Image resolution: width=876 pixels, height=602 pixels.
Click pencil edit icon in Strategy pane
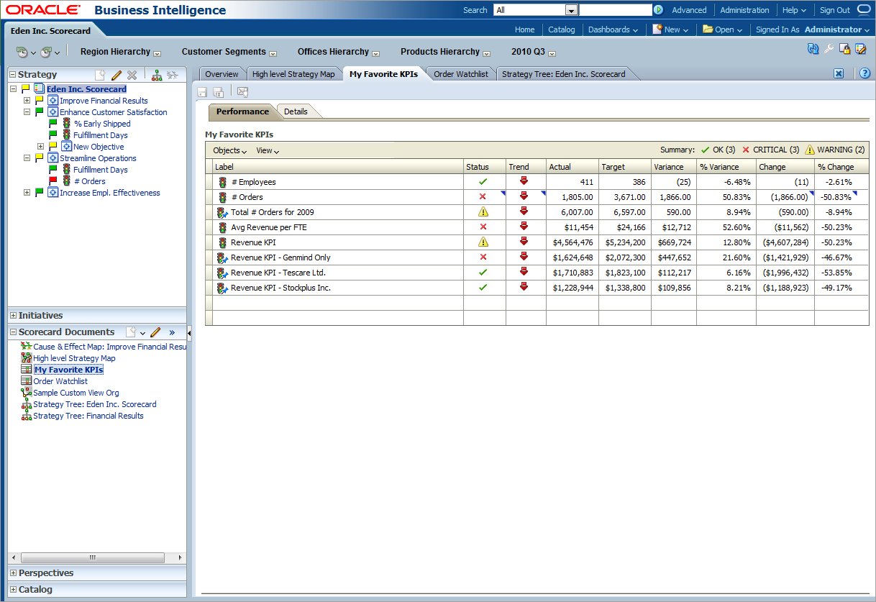[117, 75]
